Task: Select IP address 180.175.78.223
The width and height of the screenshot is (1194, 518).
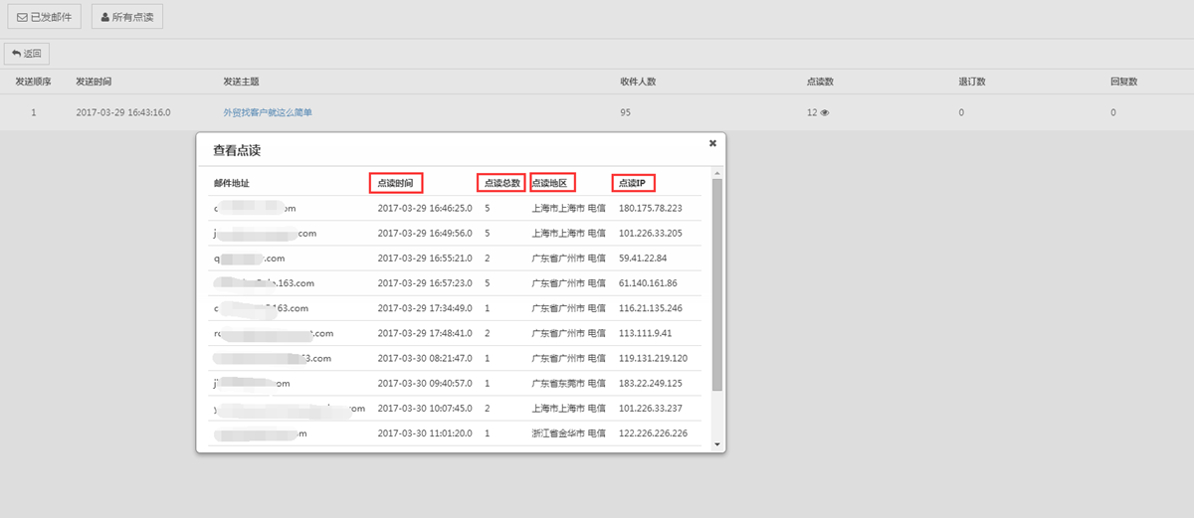Action: point(650,209)
